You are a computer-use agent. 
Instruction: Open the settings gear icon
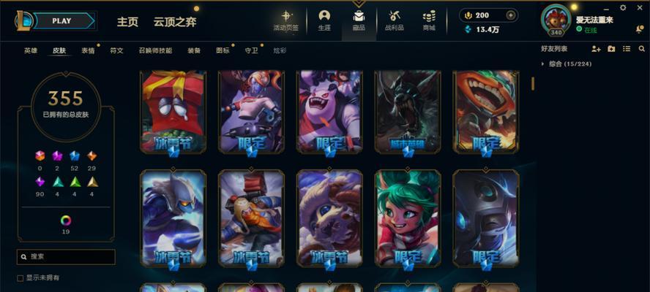click(623, 7)
